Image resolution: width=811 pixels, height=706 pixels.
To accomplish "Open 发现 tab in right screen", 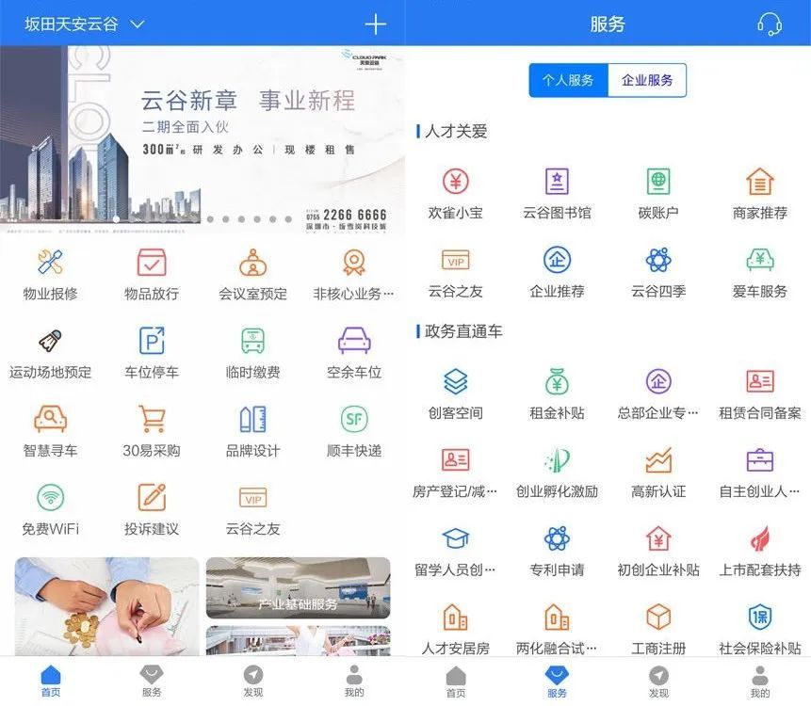I will pos(658,682).
